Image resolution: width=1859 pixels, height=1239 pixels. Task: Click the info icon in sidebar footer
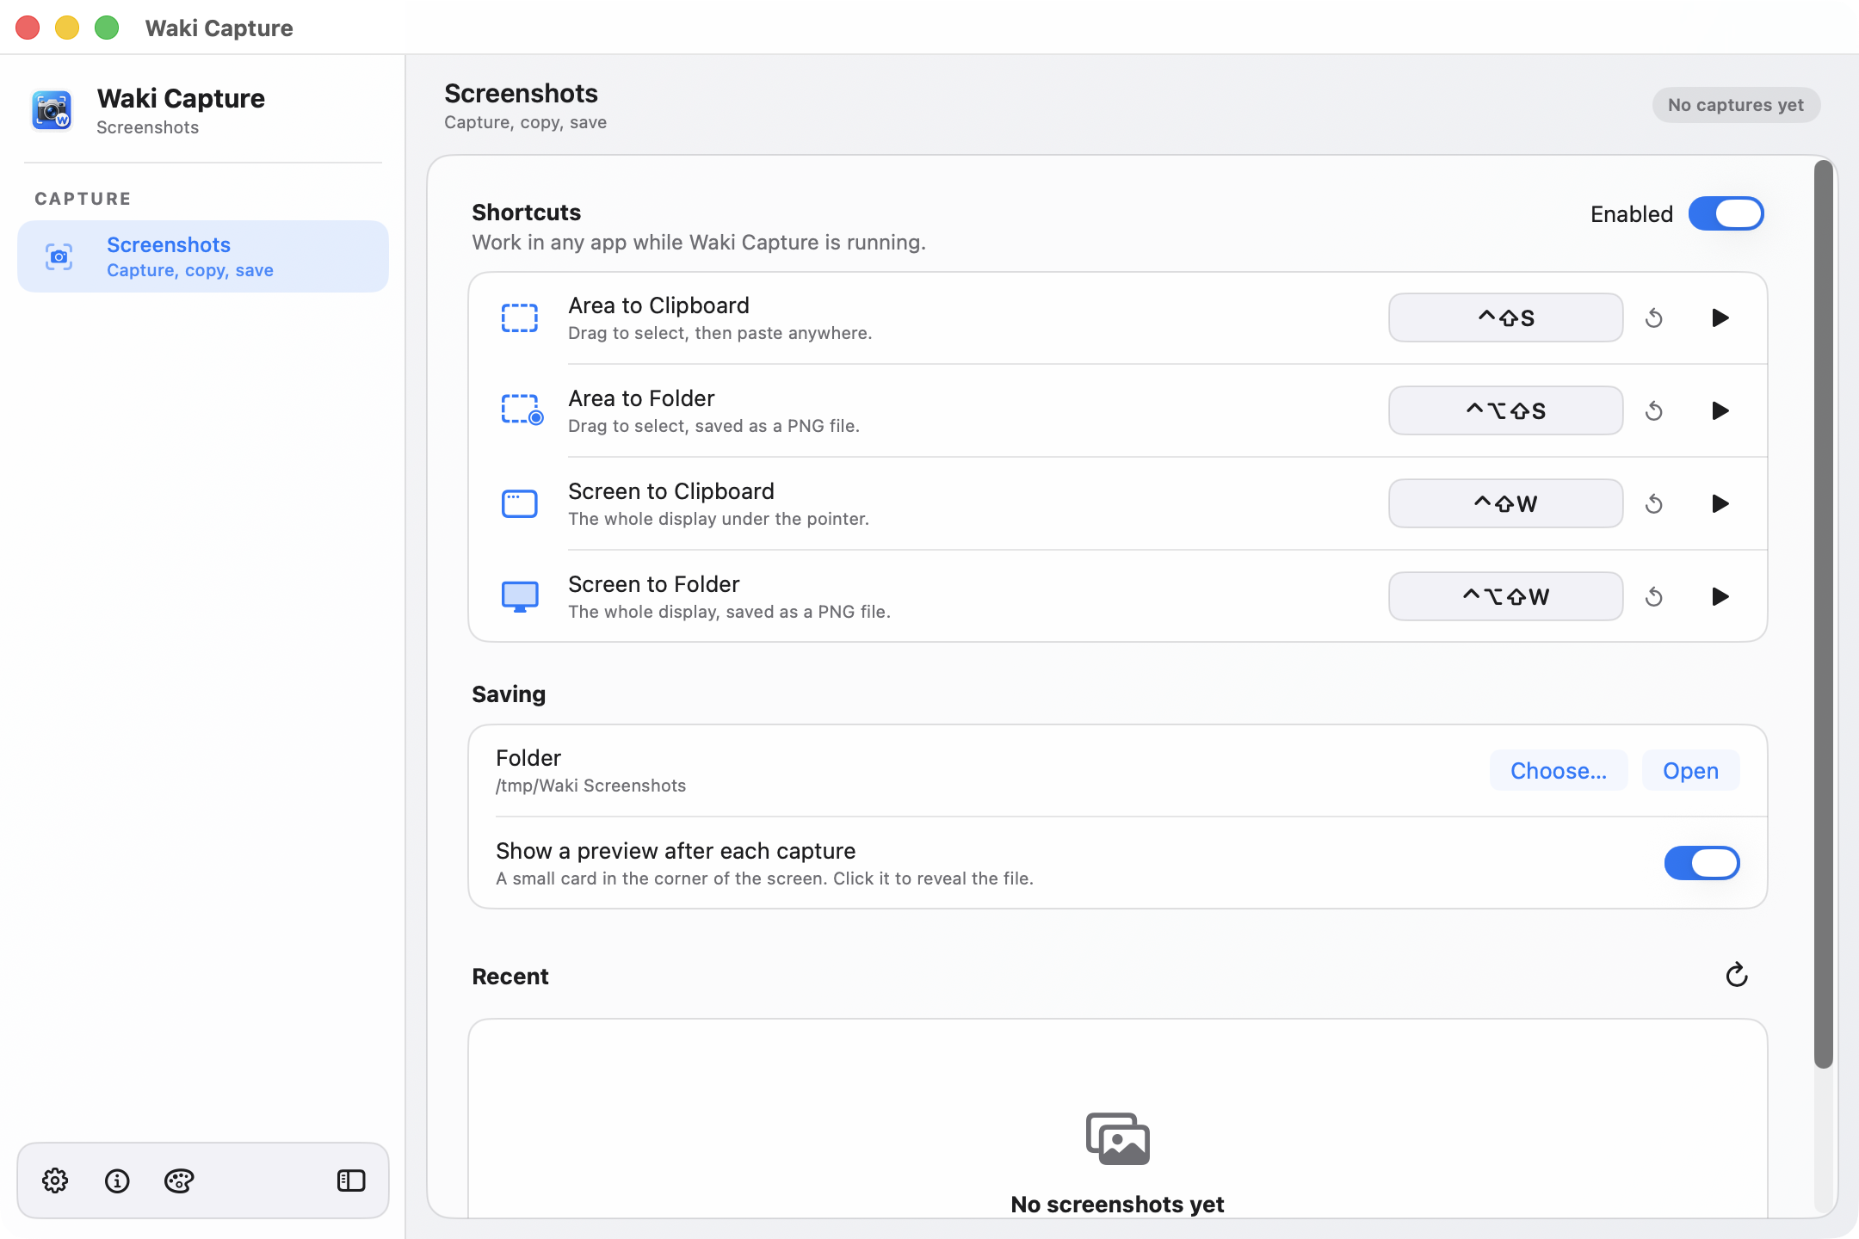pyautogui.click(x=117, y=1180)
